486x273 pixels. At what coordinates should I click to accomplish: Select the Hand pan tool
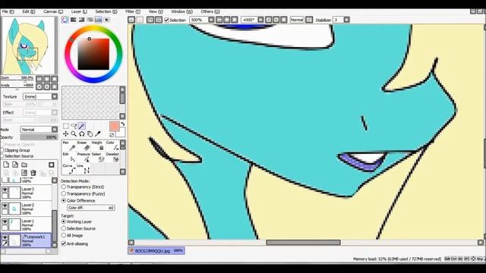click(x=90, y=133)
